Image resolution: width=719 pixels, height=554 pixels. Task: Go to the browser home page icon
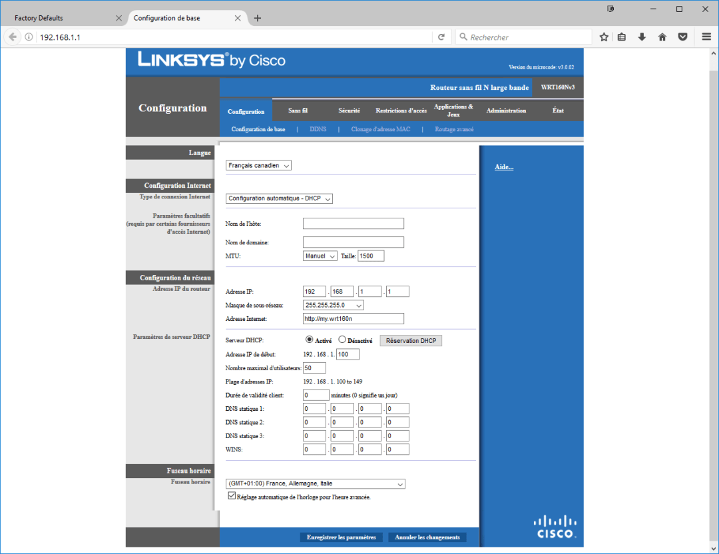(662, 37)
